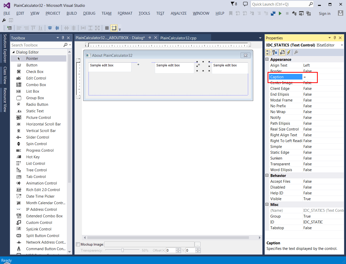Click the horizontal scrollbar of the dialog editor
346x264 pixels.
pyautogui.click(x=168, y=237)
